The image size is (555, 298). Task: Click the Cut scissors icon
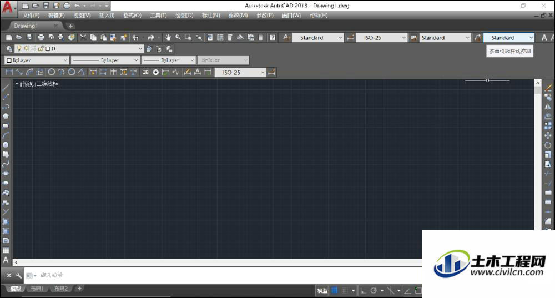click(83, 37)
